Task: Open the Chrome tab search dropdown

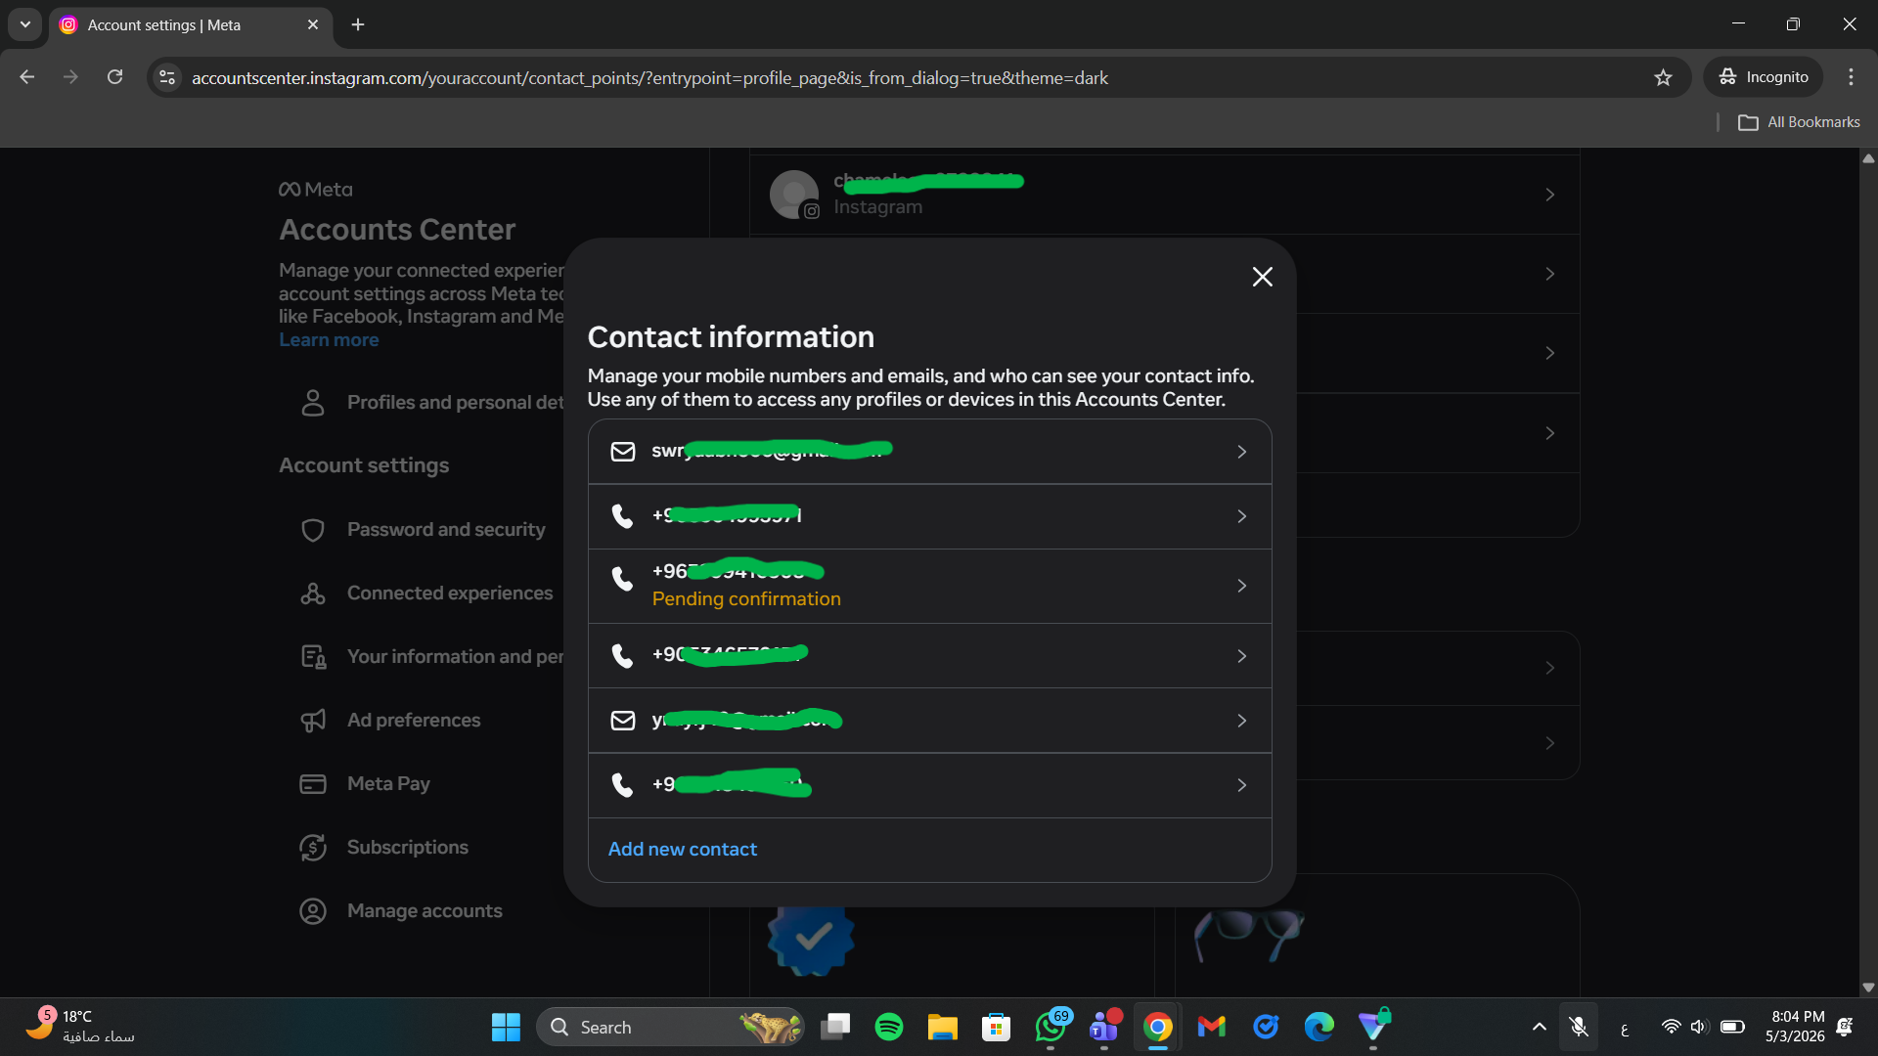Action: click(x=25, y=24)
